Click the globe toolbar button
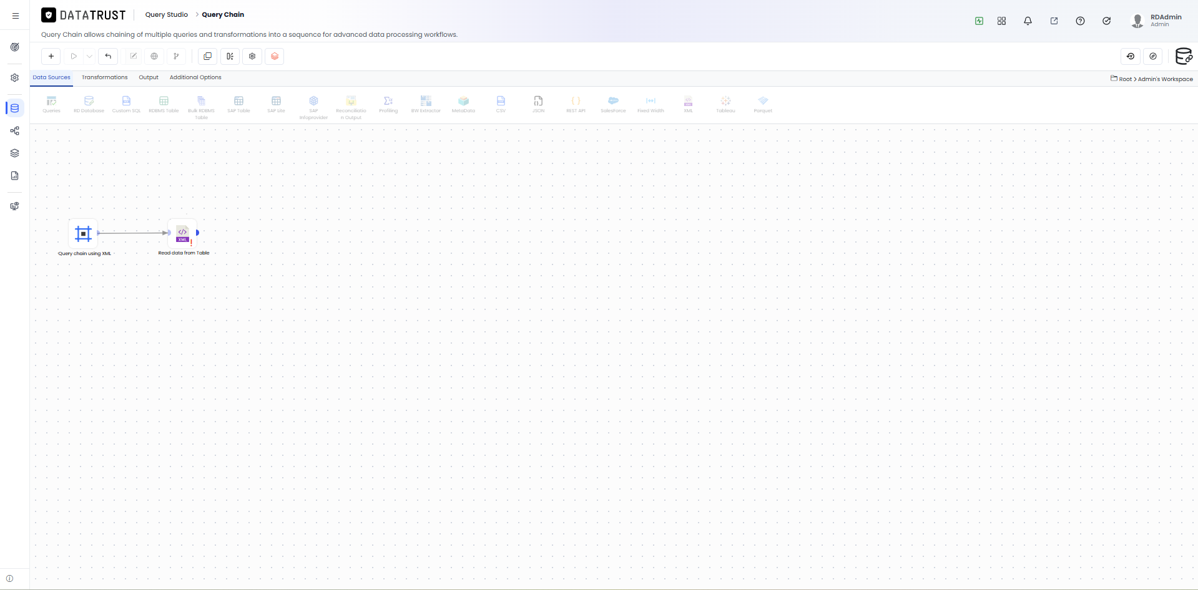This screenshot has width=1198, height=590. pyautogui.click(x=154, y=56)
